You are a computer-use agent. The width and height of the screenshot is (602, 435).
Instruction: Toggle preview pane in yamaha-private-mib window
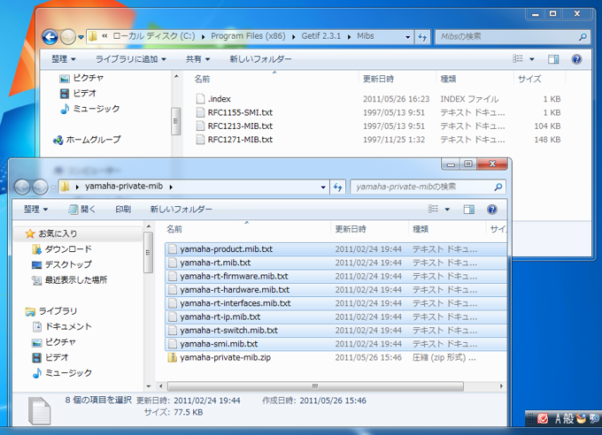point(469,210)
